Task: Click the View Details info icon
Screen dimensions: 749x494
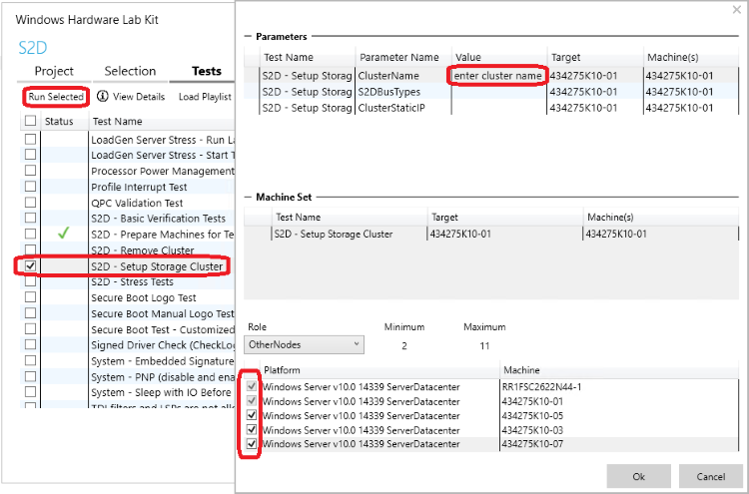Action: 102,97
